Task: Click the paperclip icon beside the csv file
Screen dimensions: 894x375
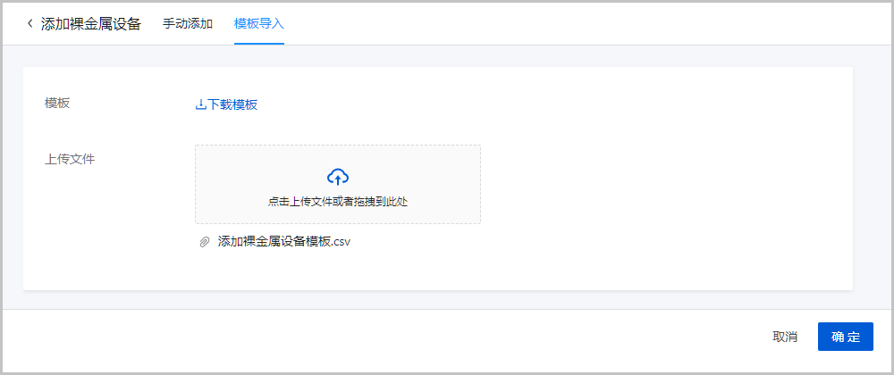Action: 205,242
